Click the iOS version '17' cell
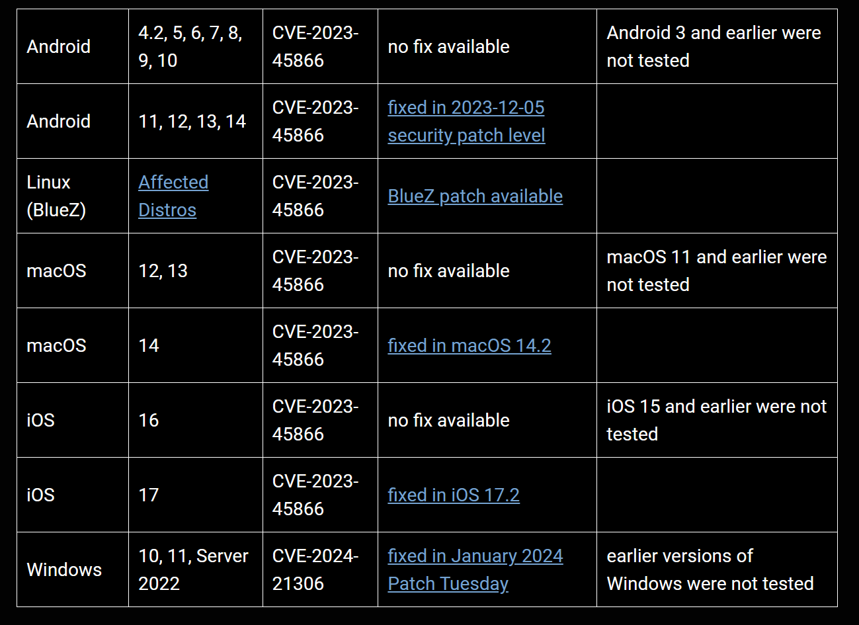The width and height of the screenshot is (859, 625). point(196,495)
